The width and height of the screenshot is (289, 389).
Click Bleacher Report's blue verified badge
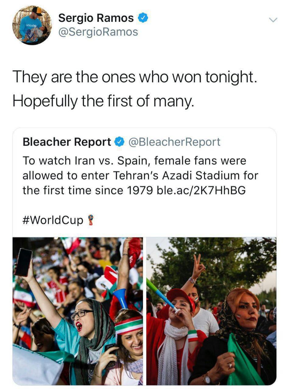pyautogui.click(x=120, y=142)
